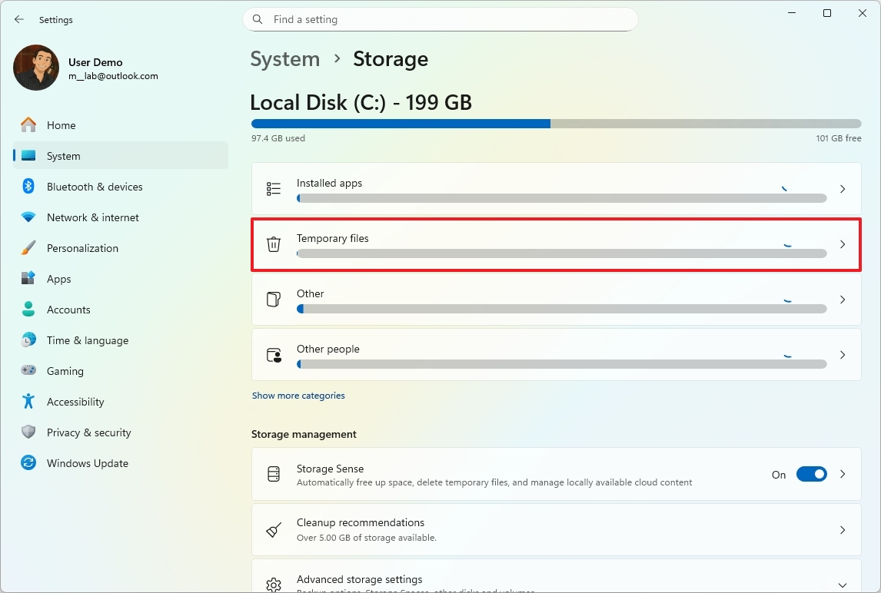Select the Accessibility sidebar icon
Screen dimensions: 881x593
tap(28, 402)
